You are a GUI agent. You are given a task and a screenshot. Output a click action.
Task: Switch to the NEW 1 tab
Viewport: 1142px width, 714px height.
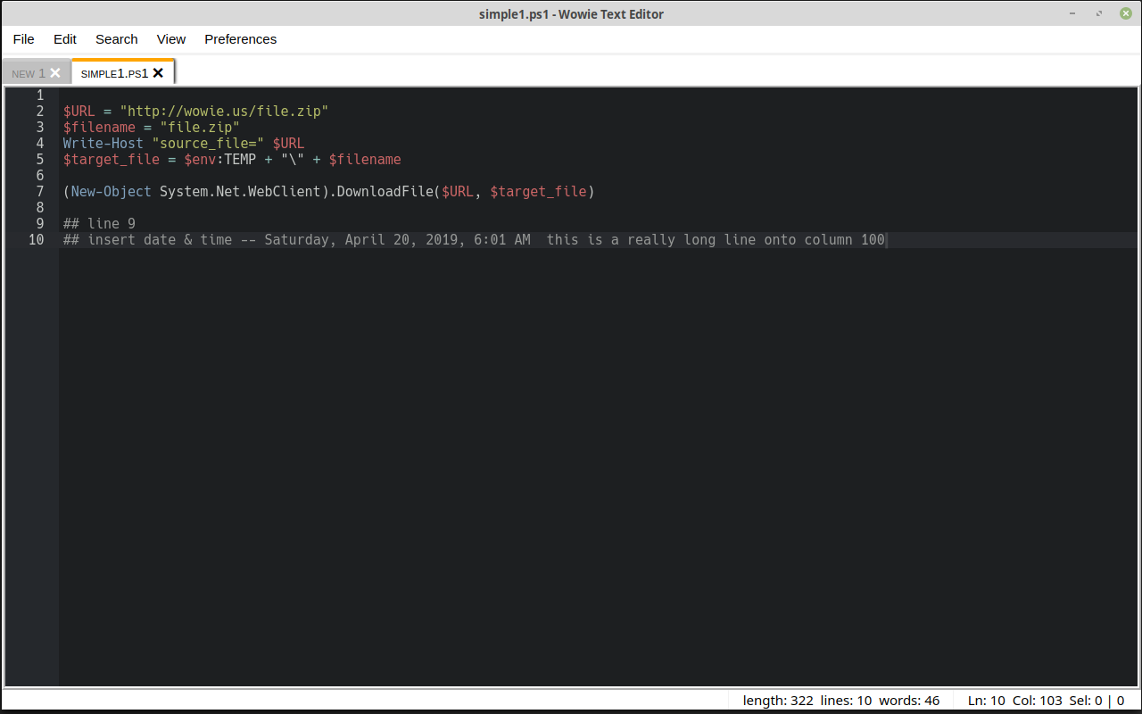point(28,74)
